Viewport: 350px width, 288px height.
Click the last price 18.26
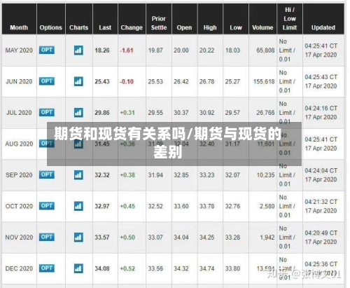tap(102, 50)
